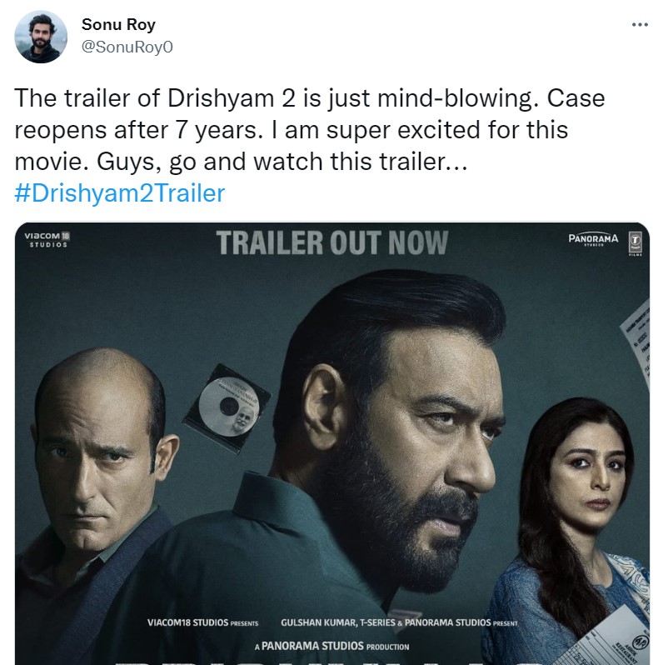Click the T-Series logo on the poster
Screen dimensions: 663x665
point(636,241)
